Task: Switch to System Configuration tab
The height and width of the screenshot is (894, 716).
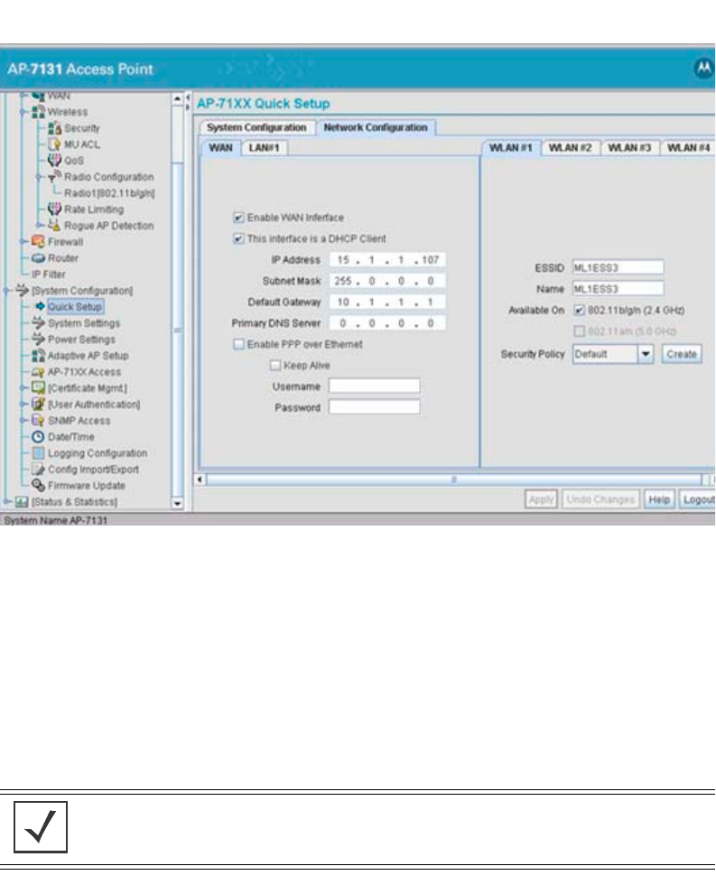Action: coord(256,127)
